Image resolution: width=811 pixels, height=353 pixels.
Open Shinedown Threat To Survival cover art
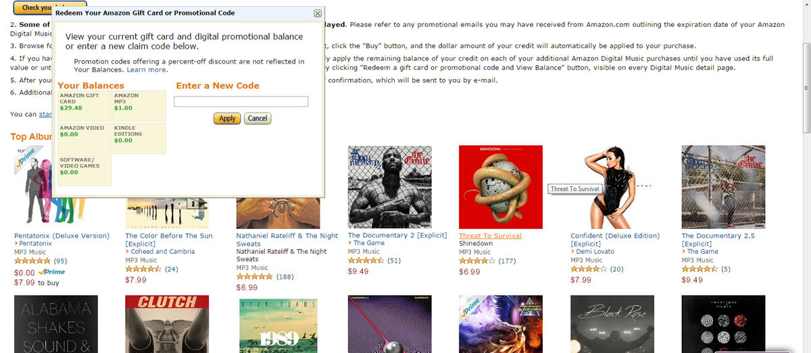[500, 187]
